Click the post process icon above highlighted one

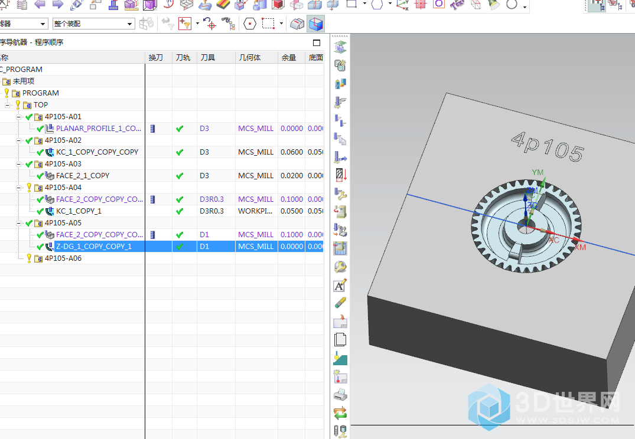point(340,230)
